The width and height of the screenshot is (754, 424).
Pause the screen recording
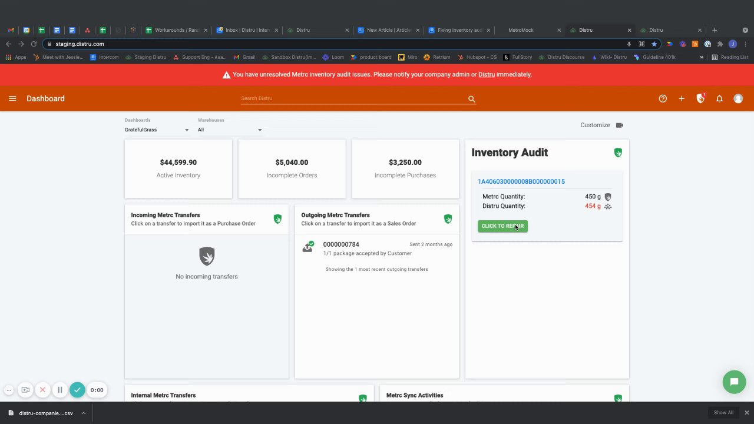[59, 390]
